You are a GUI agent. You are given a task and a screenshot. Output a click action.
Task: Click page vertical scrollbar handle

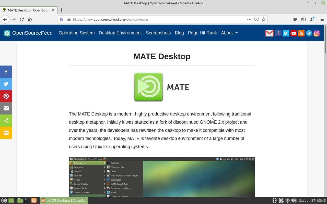pos(325,39)
